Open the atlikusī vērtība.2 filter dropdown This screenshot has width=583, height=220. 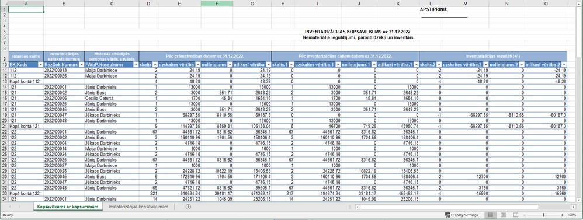tap(564, 65)
